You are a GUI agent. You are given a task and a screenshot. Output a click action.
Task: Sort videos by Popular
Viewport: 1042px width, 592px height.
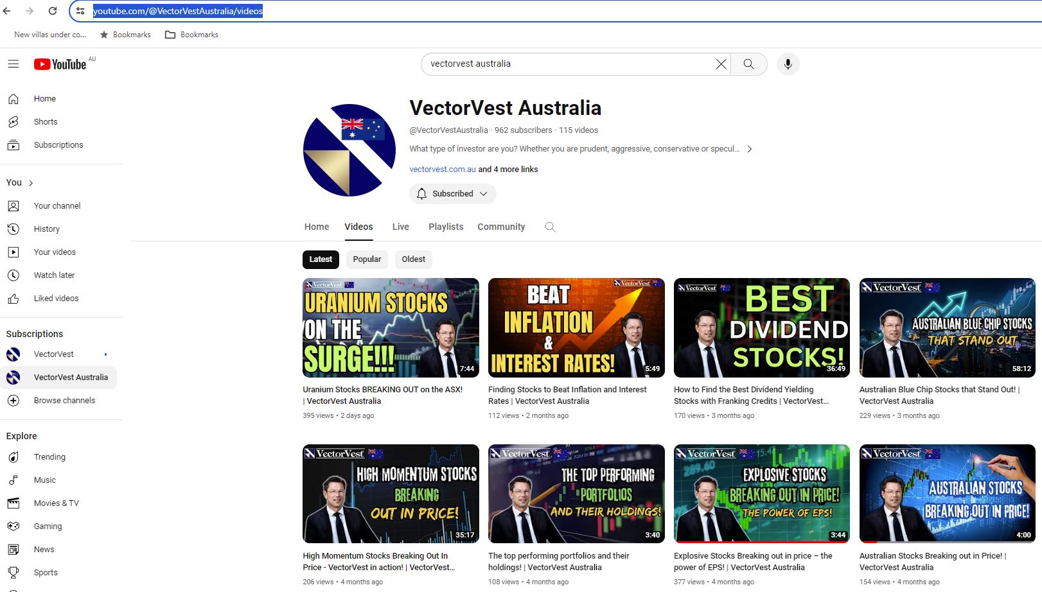coord(367,259)
